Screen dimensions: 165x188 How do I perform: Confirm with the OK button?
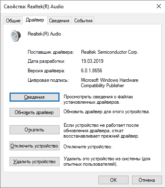113,180
